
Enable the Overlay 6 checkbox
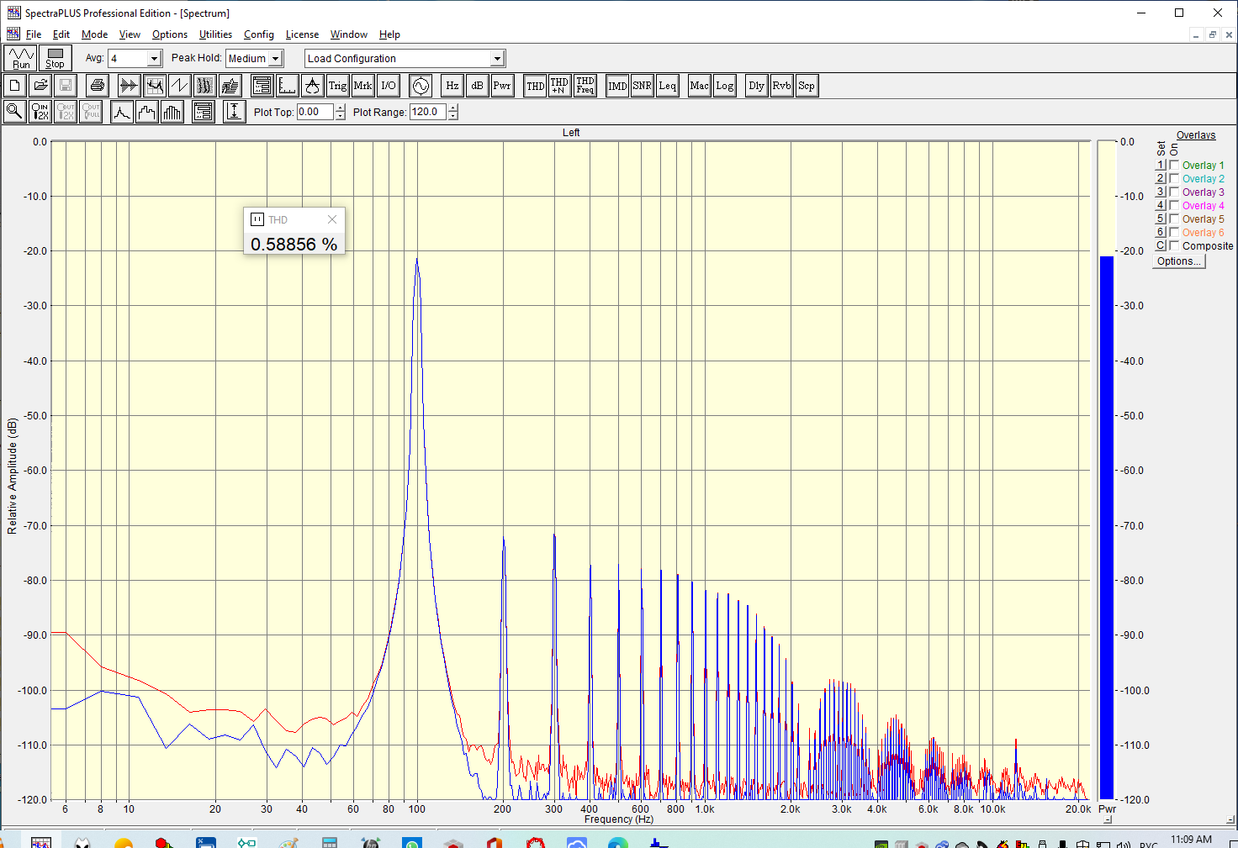pos(1174,232)
